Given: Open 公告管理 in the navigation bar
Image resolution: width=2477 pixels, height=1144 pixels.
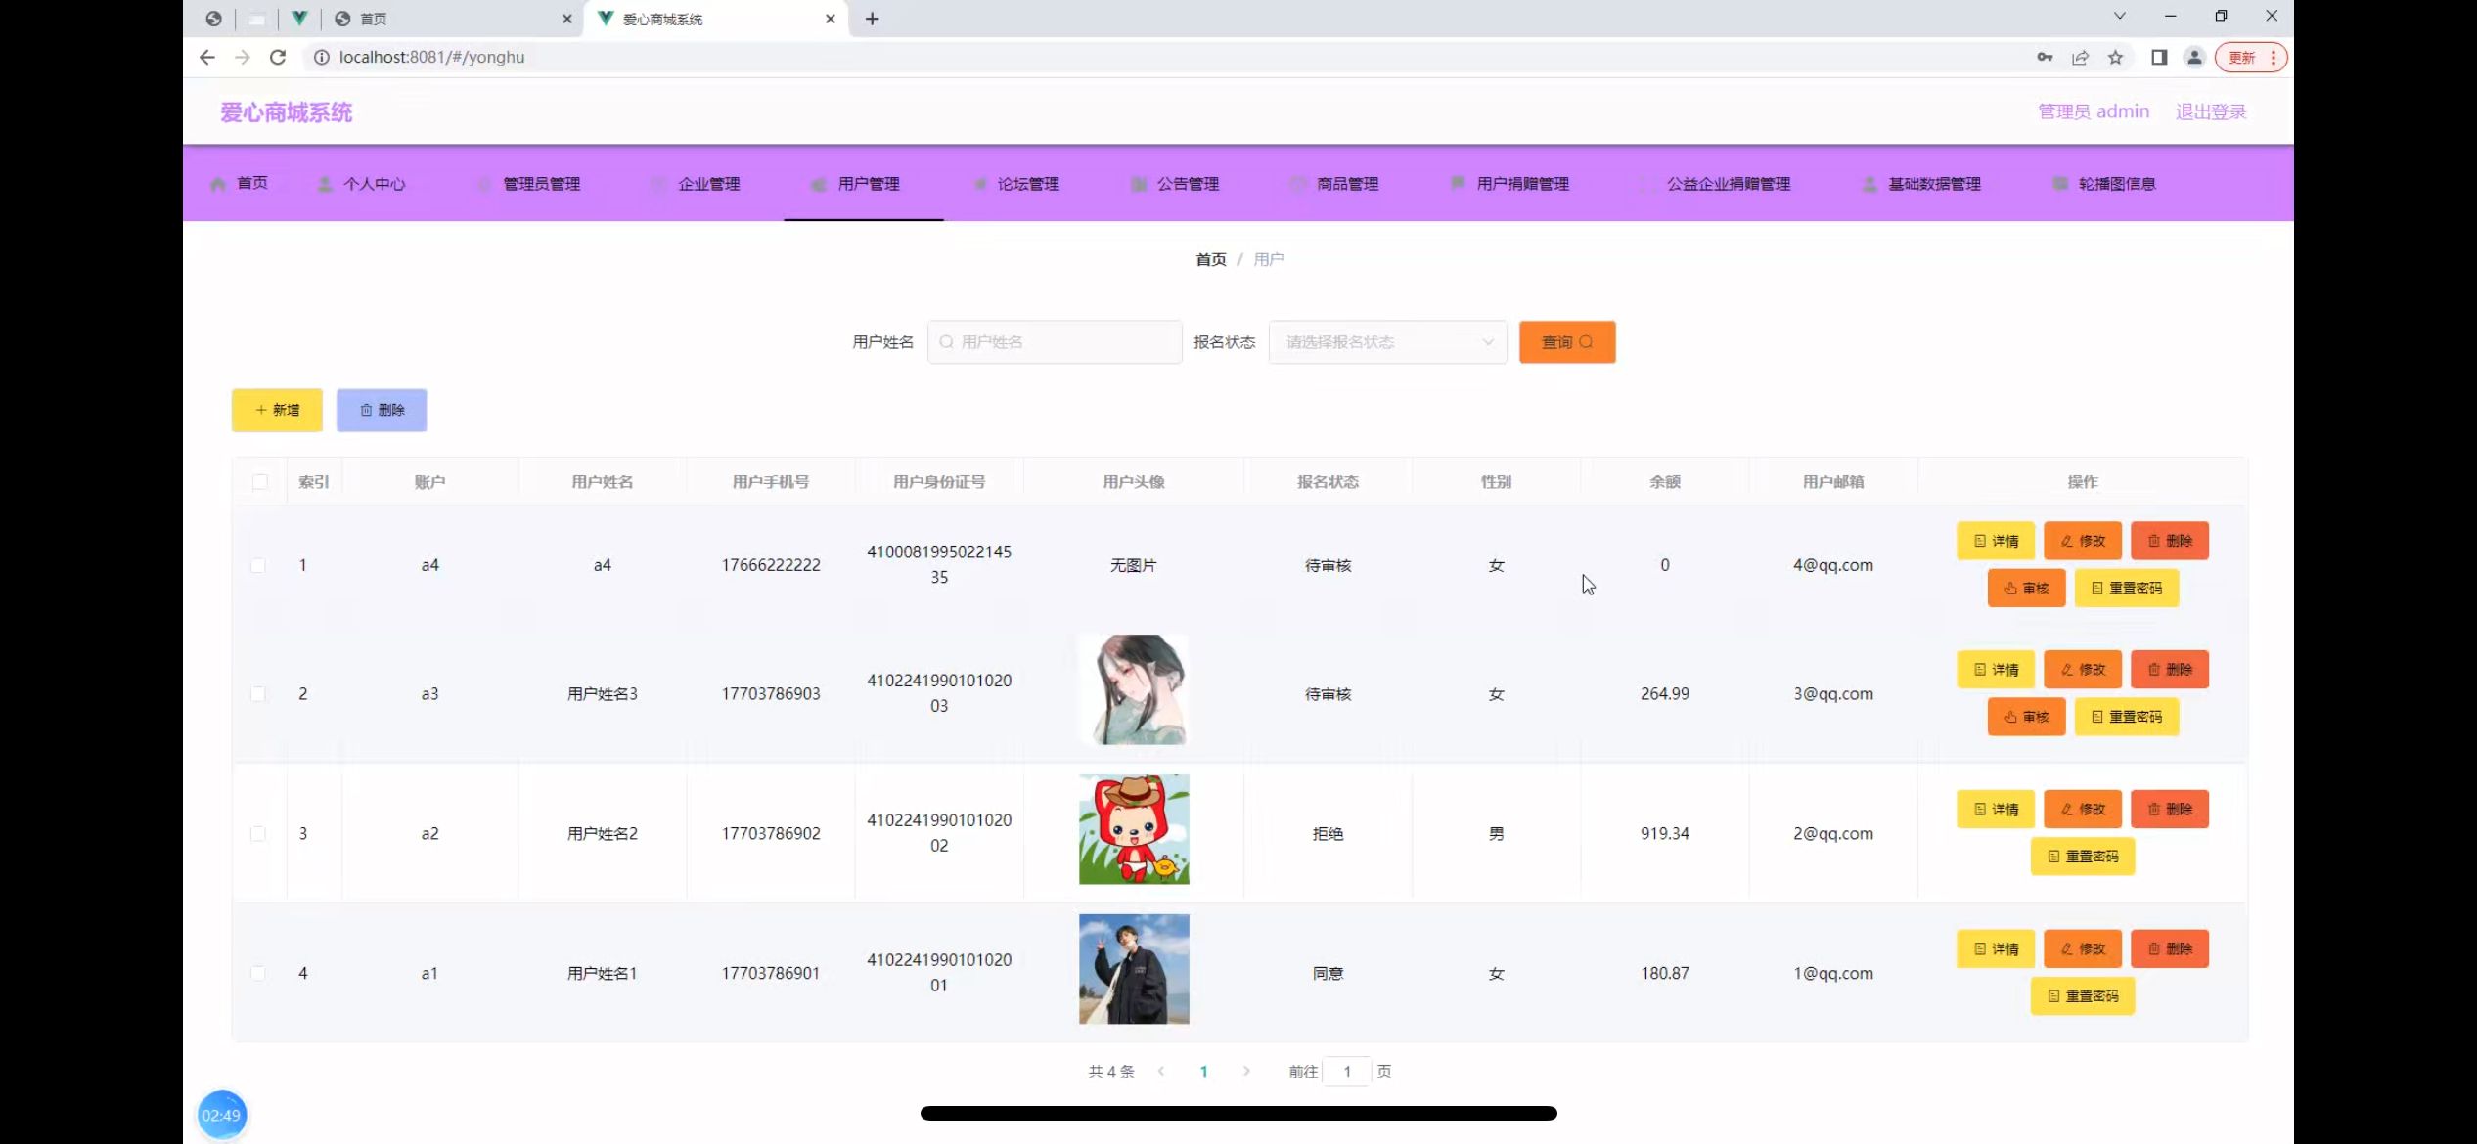Looking at the screenshot, I should click(x=1176, y=183).
